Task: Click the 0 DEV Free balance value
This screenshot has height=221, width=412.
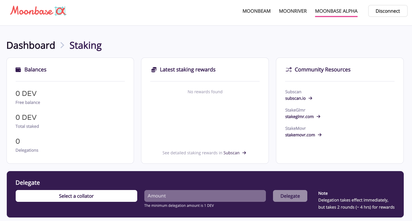Action: click(26, 94)
